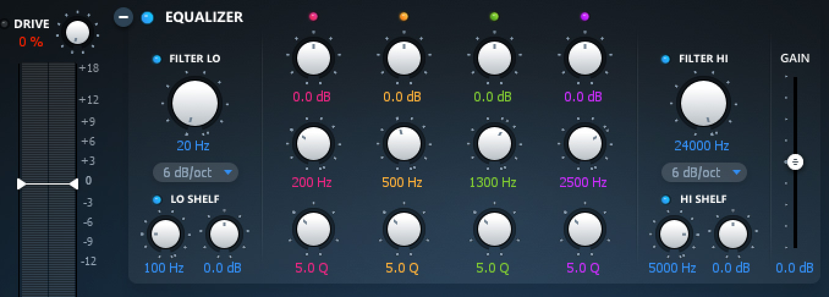The image size is (829, 297).
Task: Select the pink 5.0 Q value
Action: pyautogui.click(x=312, y=268)
